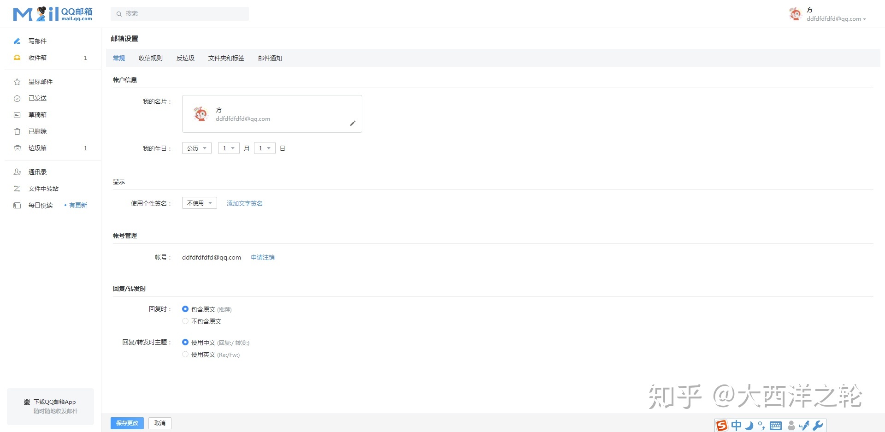
Task: Click the unread count next to 垃圾箱
Action: 85,148
